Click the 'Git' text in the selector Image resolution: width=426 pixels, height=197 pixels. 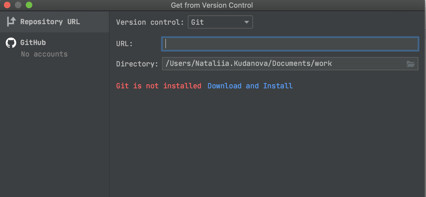click(x=197, y=22)
